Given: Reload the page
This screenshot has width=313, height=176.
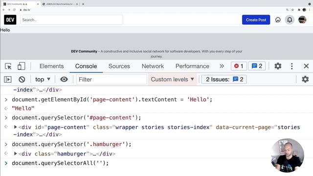Looking at the screenshot, I should [x=14, y=10].
